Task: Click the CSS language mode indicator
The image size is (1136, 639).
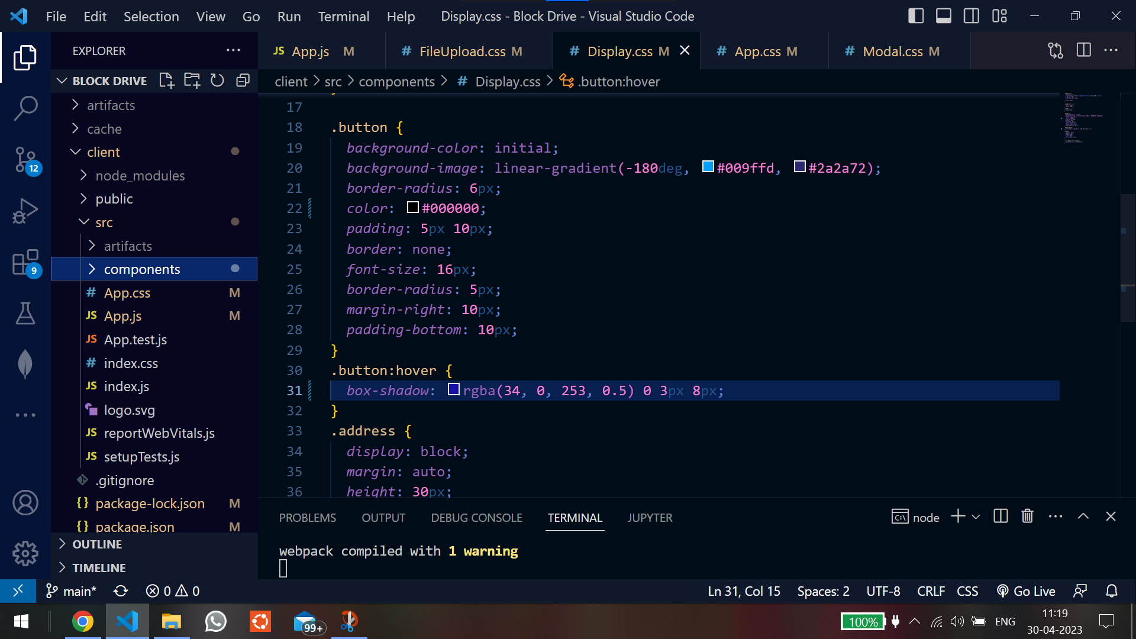Action: pos(967,591)
